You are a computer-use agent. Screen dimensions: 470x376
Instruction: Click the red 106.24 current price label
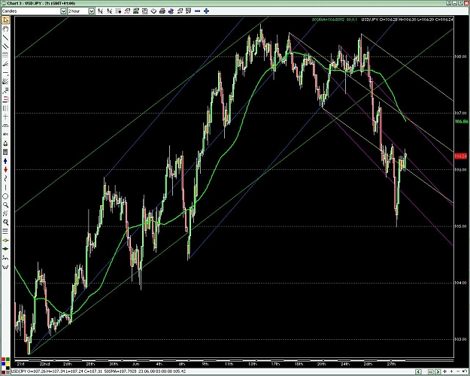click(x=461, y=156)
